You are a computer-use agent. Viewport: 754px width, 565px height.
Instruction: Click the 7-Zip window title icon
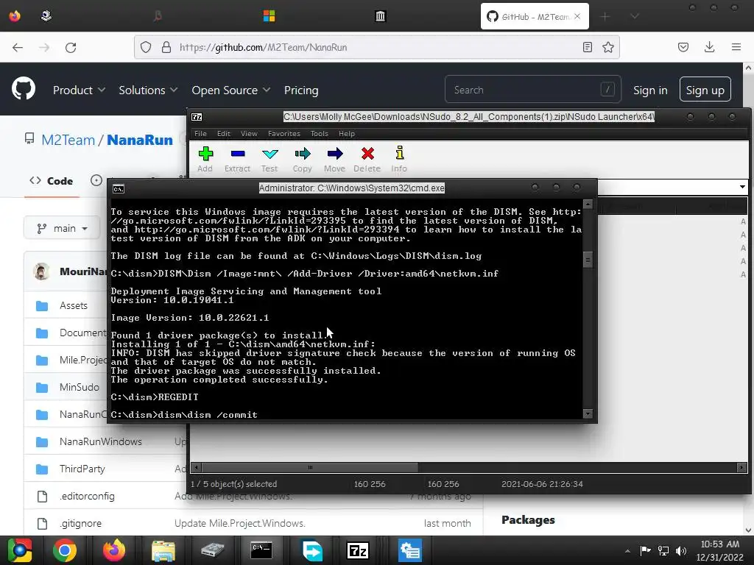(x=197, y=117)
